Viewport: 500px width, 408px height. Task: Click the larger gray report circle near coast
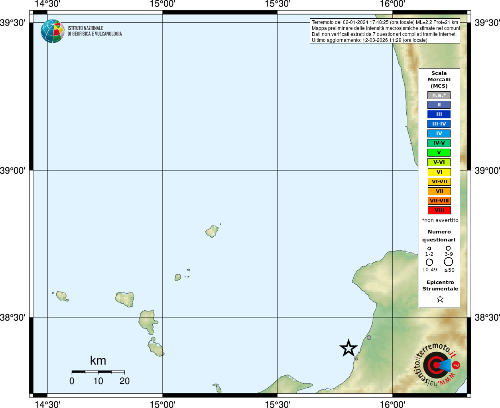(x=369, y=337)
